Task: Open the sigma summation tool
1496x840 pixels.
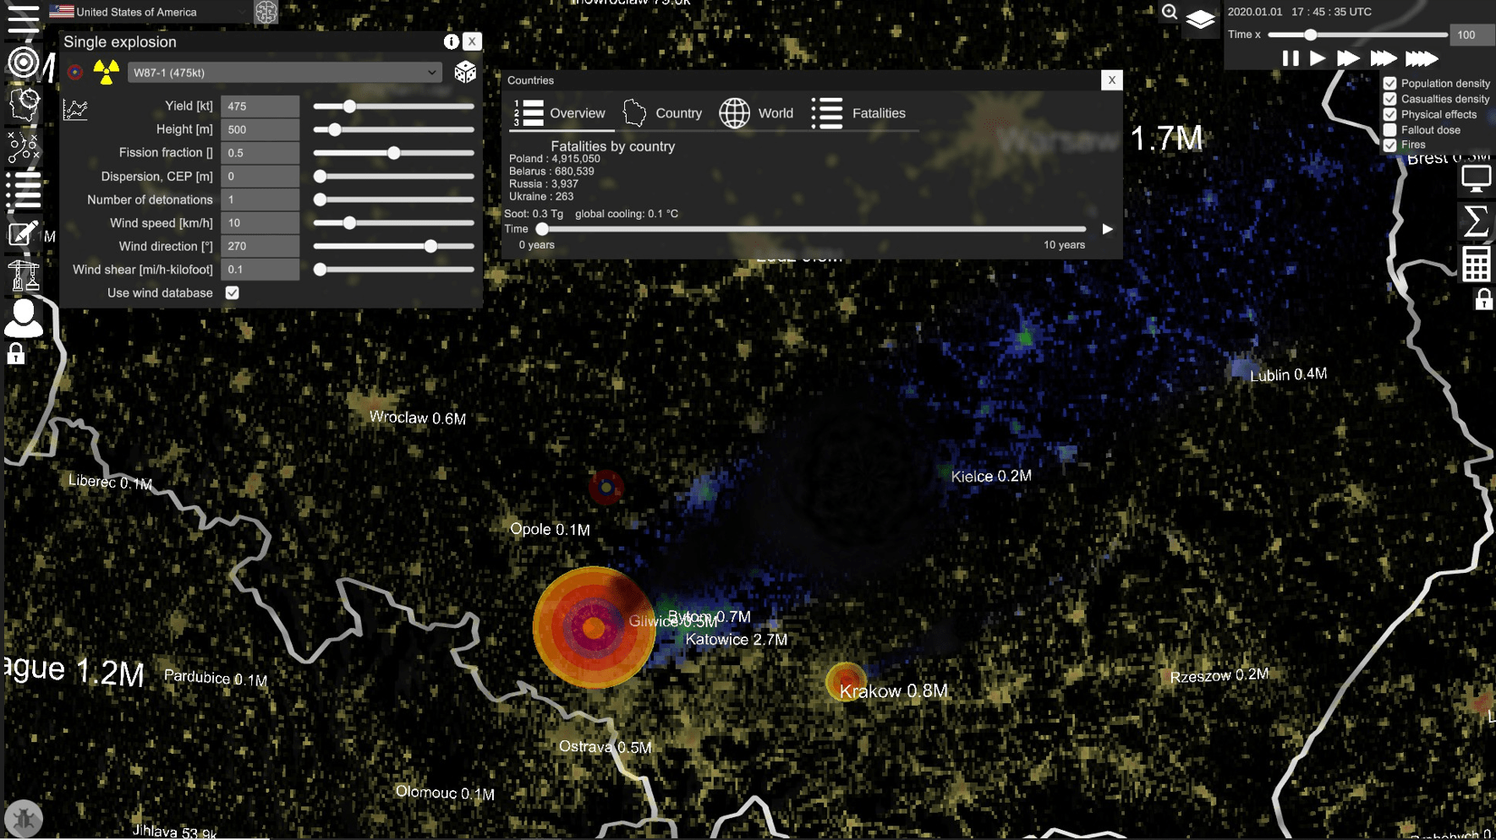Action: pos(1477,221)
